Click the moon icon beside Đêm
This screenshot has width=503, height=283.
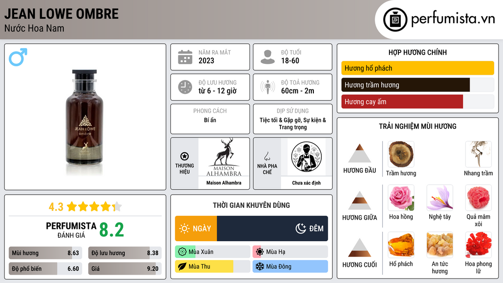click(301, 228)
